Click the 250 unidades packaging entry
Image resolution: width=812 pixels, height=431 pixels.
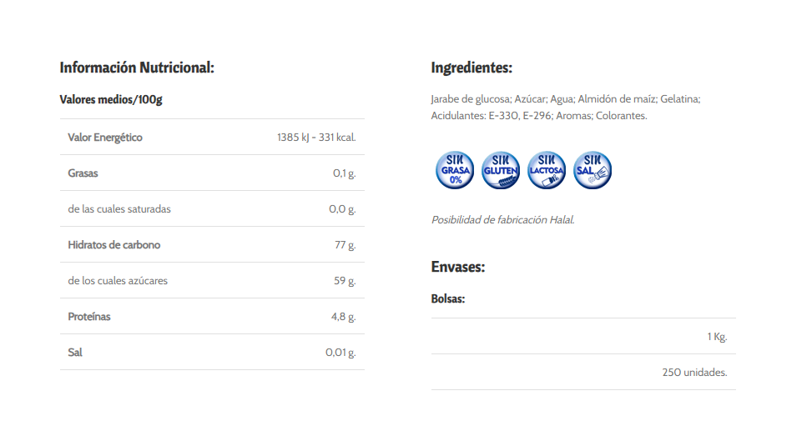tap(694, 373)
